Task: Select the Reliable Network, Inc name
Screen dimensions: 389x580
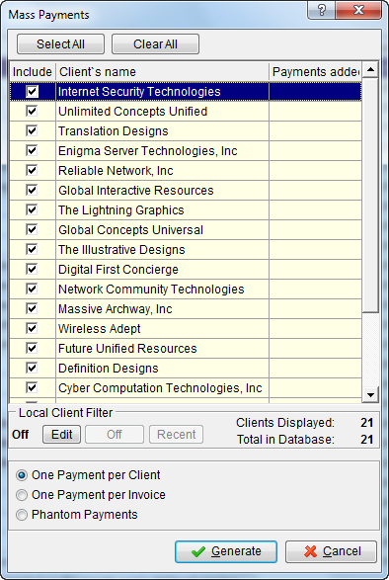Action: pyautogui.click(x=116, y=171)
